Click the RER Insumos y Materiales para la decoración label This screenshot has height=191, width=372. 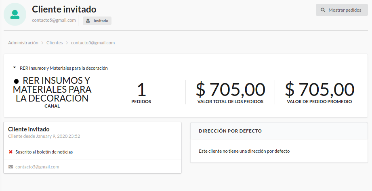64,68
